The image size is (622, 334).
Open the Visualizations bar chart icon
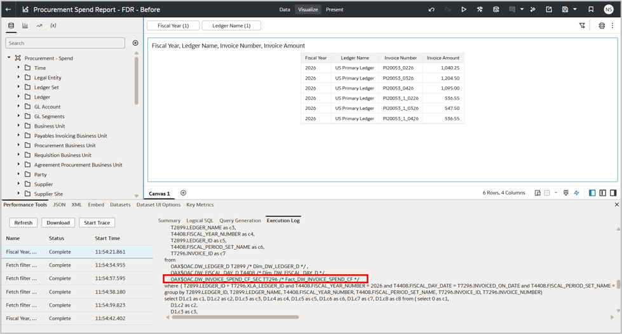tap(25, 25)
